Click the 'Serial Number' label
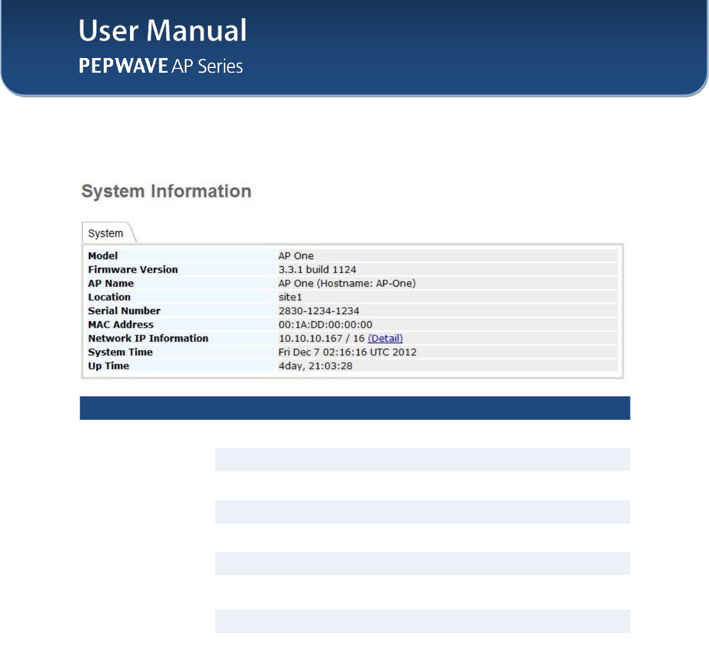Viewport: 709px width, 659px height. 124,311
